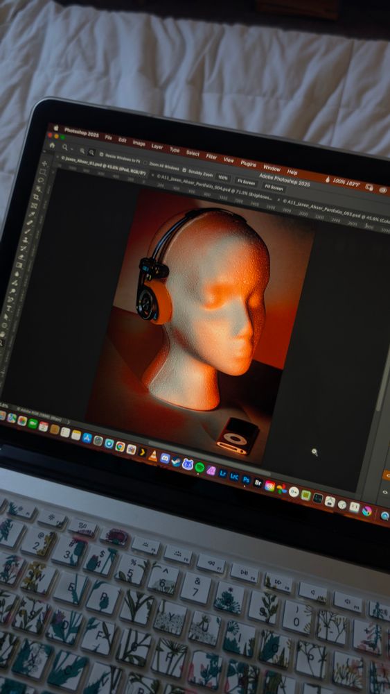The height and width of the screenshot is (694, 390).
Task: Select the Gradient tool
Action: click(x=19, y=266)
